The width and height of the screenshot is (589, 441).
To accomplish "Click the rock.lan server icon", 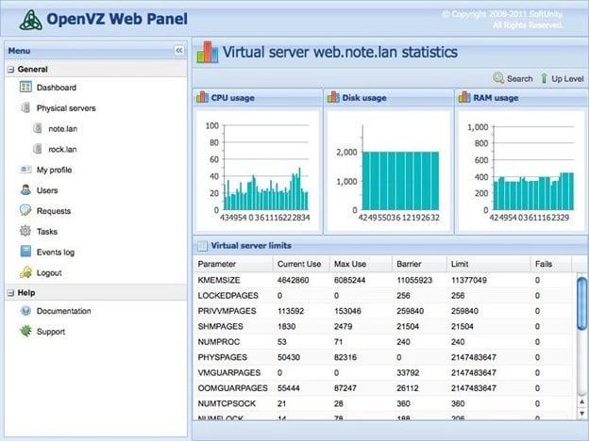I will (x=37, y=149).
